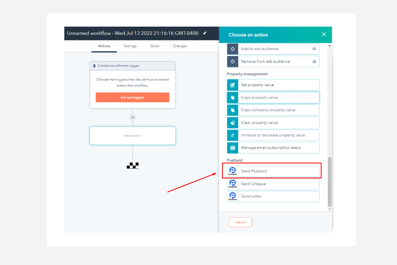397x265 pixels.
Task: Cancel choosing an action
Action: click(240, 222)
